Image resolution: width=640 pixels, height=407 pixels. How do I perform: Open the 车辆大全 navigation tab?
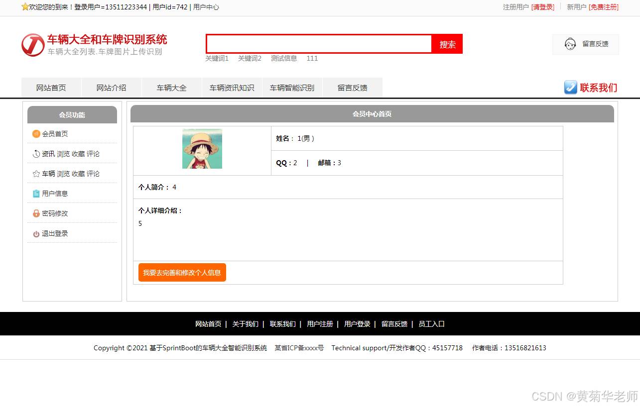(x=171, y=88)
